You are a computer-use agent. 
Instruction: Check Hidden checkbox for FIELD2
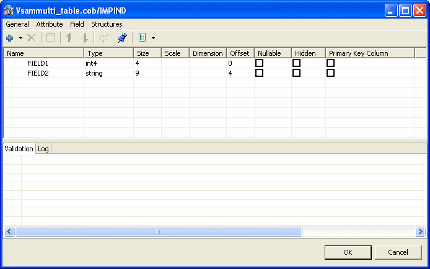297,73
